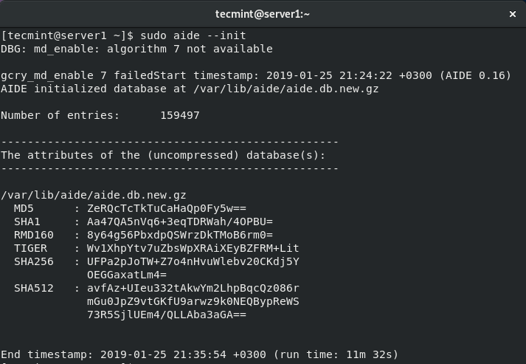The image size is (526, 364).
Task: Click the last SHA512 hash line
Action: click(x=167, y=315)
